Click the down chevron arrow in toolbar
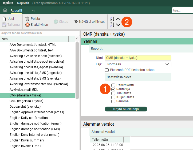The image size is (193, 150). click(118, 25)
